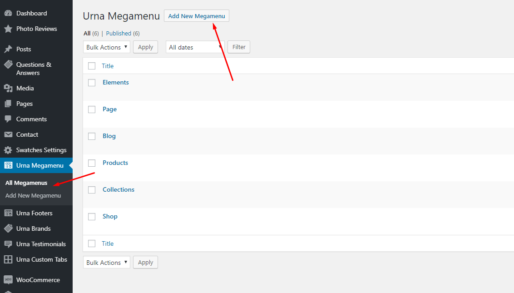Check the box for Elements row
Image resolution: width=514 pixels, height=293 pixels.
[92, 83]
